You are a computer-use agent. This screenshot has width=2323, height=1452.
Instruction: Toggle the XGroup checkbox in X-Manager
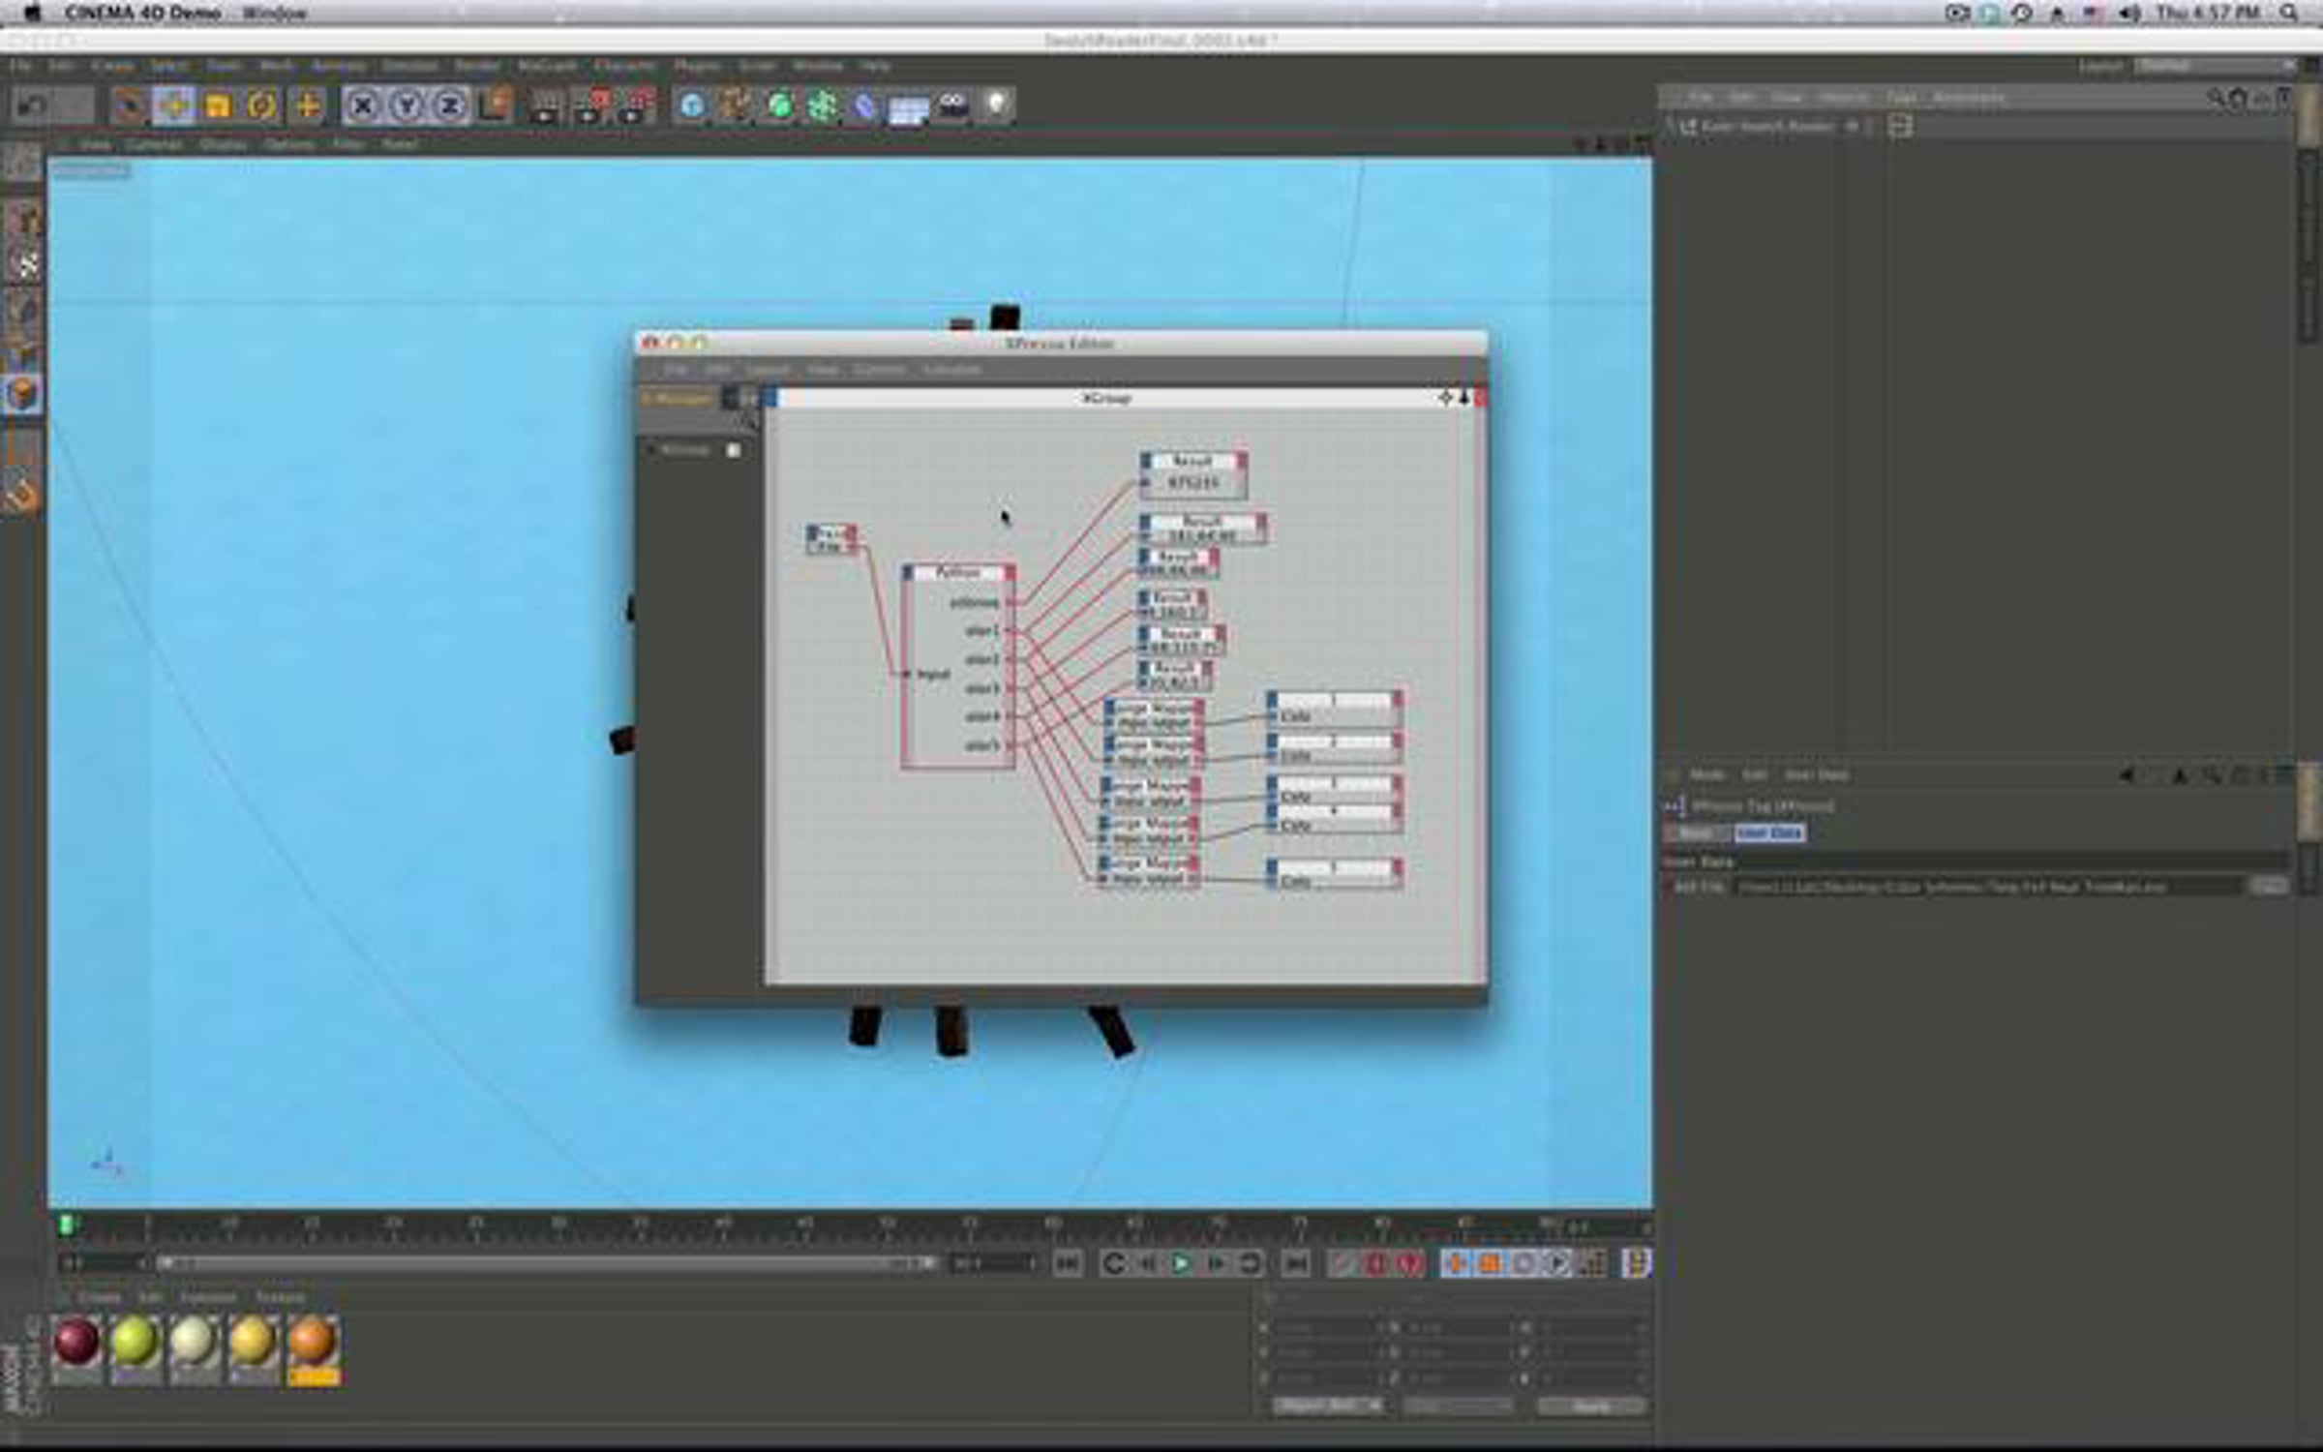click(x=734, y=450)
